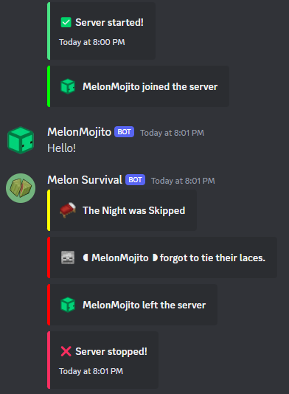This screenshot has height=394, width=289.
Task: Click the forgot to tie their laces text
Action: point(212,258)
